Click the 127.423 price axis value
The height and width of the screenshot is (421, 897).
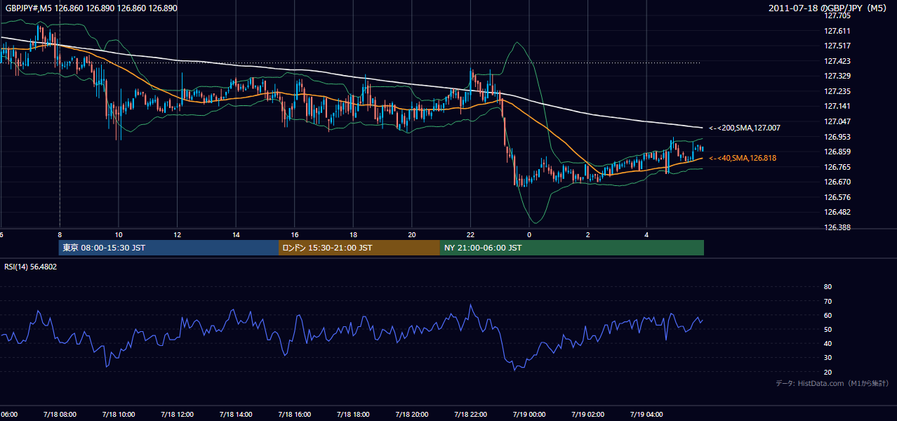[x=837, y=61]
